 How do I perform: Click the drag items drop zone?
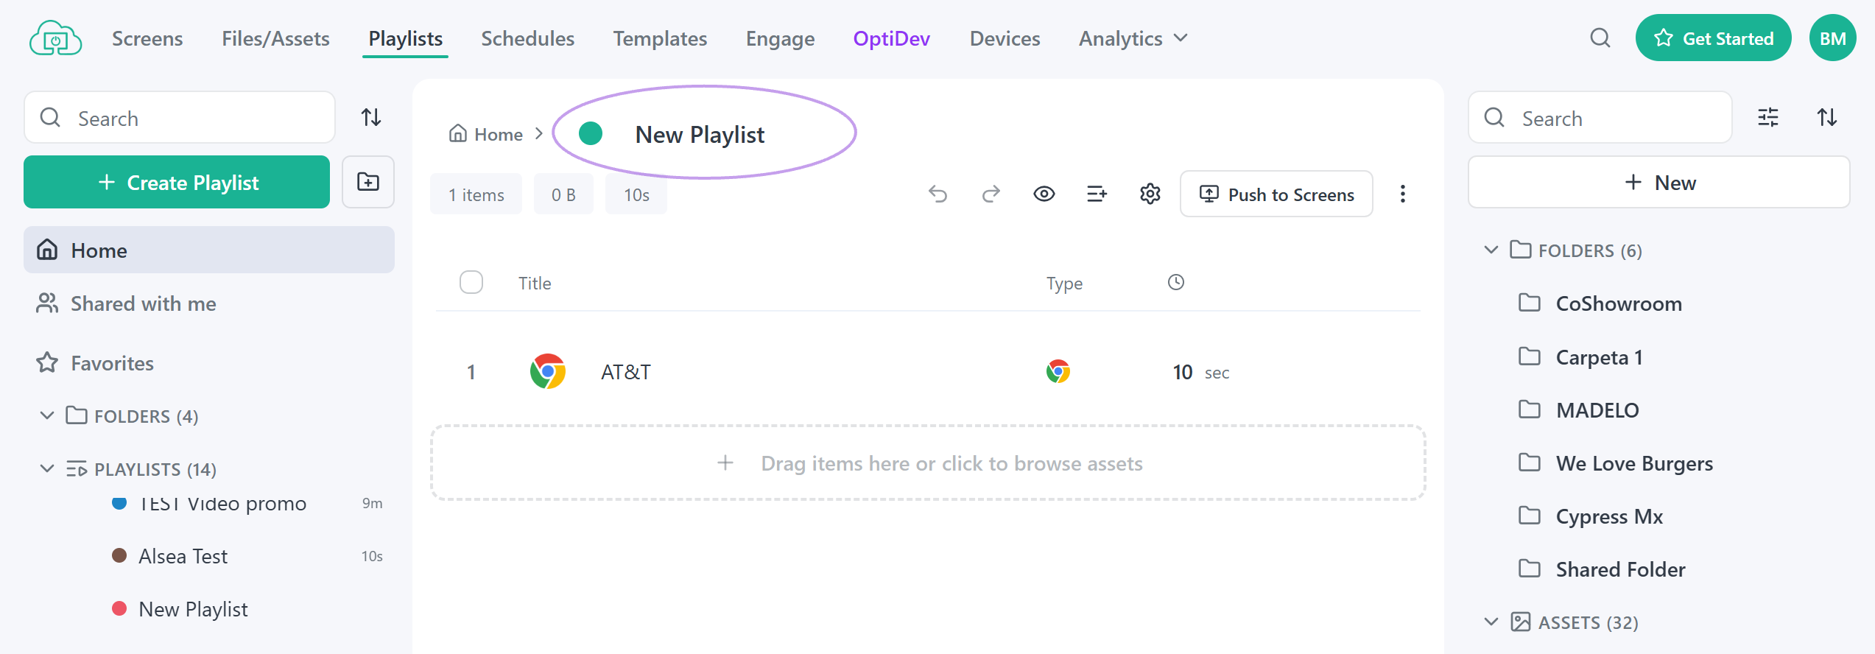tap(928, 463)
